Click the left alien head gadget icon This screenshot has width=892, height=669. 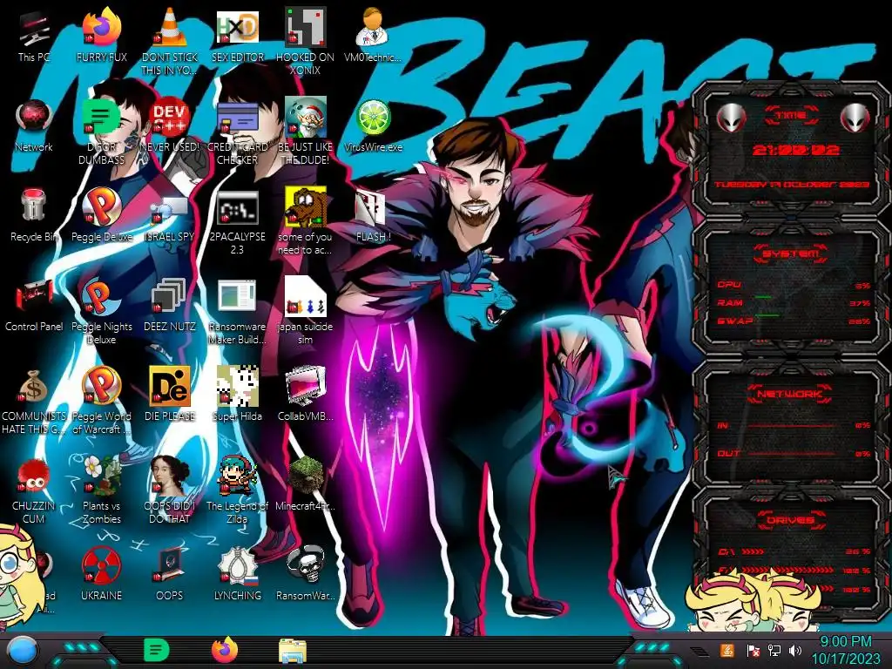pyautogui.click(x=731, y=118)
